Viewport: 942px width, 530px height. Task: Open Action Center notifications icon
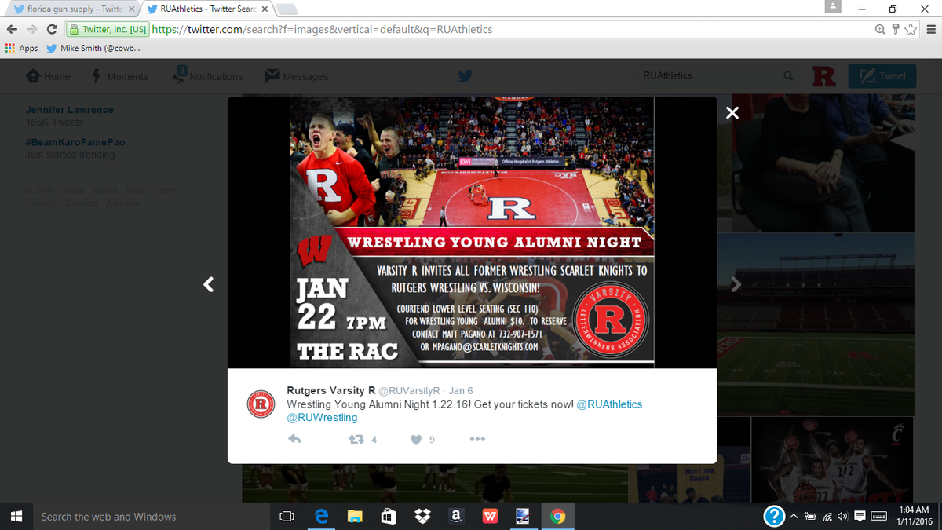(x=860, y=516)
